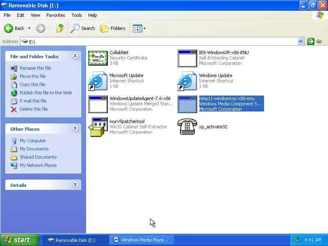This screenshot has width=328, height=246.
Task: Click the xp_activate32 file name
Action: point(213,127)
